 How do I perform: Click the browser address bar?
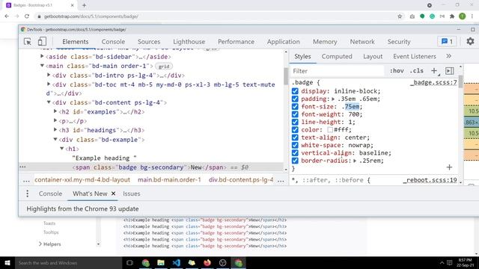pos(214,16)
